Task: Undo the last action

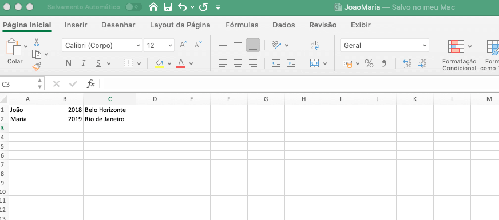Action: 183,7
